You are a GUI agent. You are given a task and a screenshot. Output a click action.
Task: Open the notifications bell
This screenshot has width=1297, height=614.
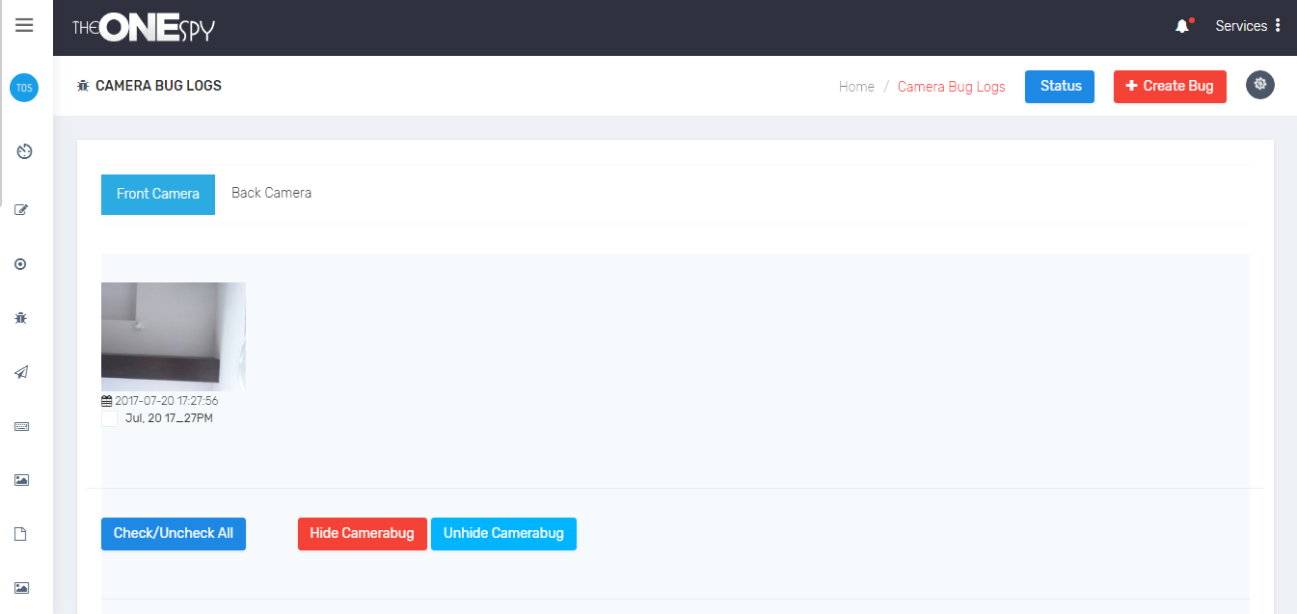(x=1182, y=26)
